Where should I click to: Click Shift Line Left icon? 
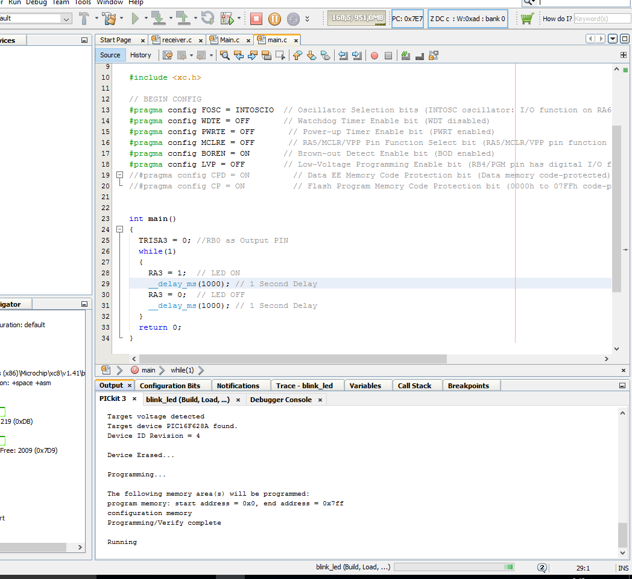coord(343,56)
